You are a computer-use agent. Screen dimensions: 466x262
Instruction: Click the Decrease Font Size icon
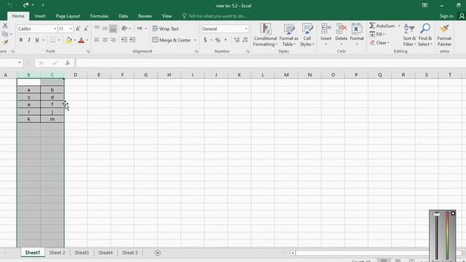click(x=86, y=29)
